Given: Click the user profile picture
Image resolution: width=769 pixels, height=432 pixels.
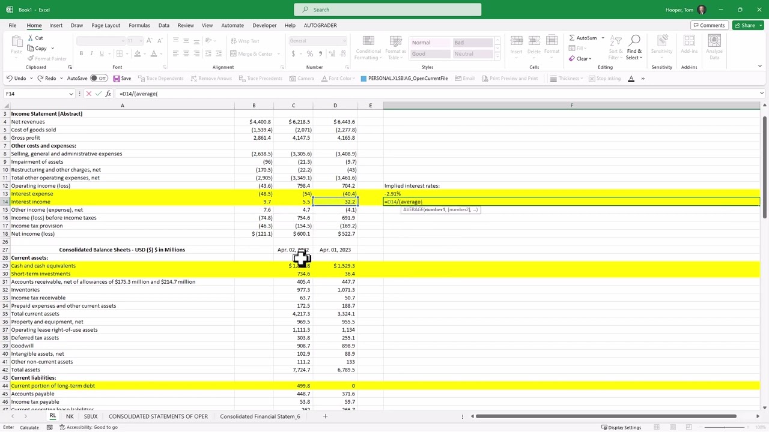Looking at the screenshot, I should [x=702, y=10].
